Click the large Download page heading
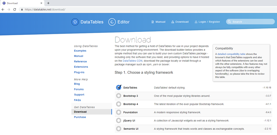The width and height of the screenshot is (277, 135). [x=133, y=40]
